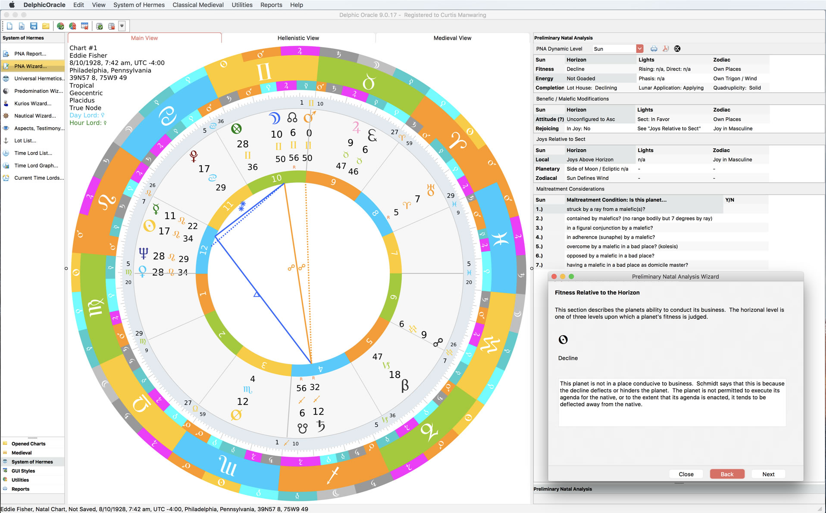
Task: Click the Lot of Fortune glyph in chart
Action: tap(236, 128)
